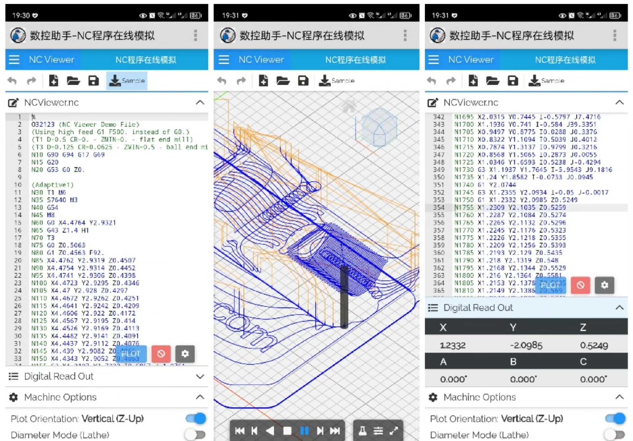Image resolution: width=633 pixels, height=441 pixels.
Task: Click fullscreen expand arrows in viewer
Action: click(394, 430)
